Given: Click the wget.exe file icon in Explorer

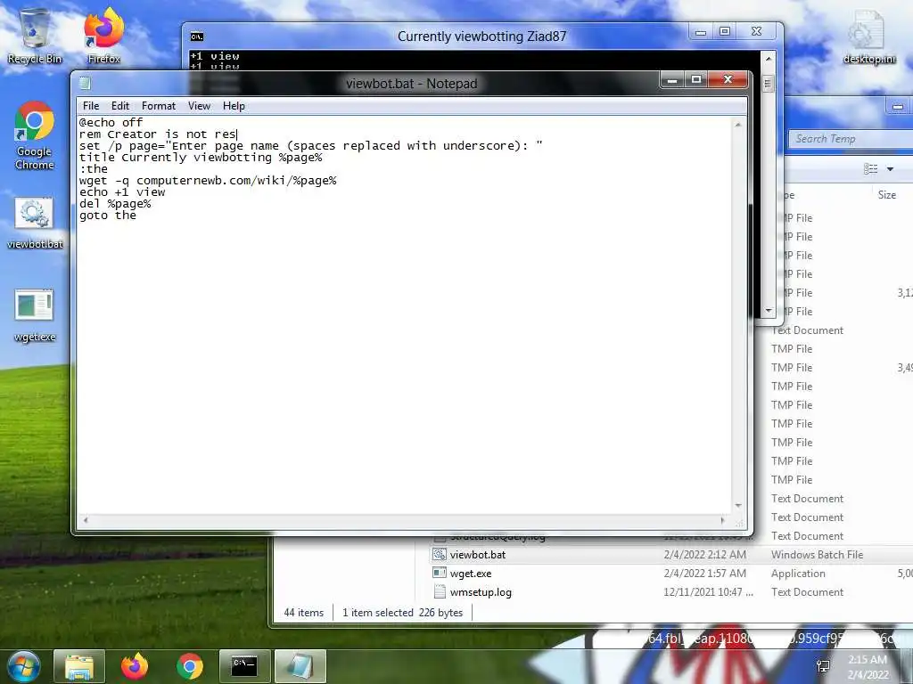Looking at the screenshot, I should click(439, 573).
